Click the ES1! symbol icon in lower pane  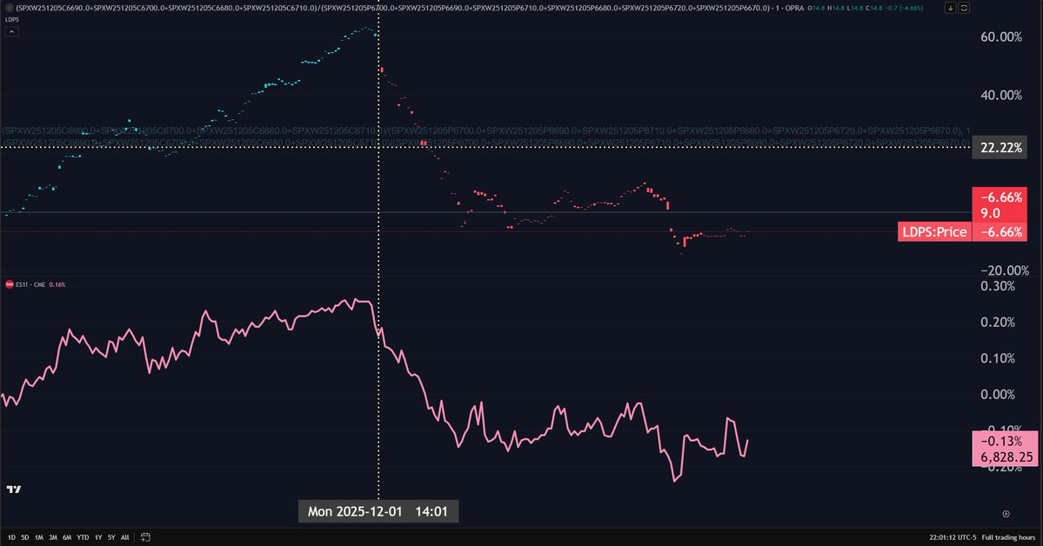pos(10,284)
